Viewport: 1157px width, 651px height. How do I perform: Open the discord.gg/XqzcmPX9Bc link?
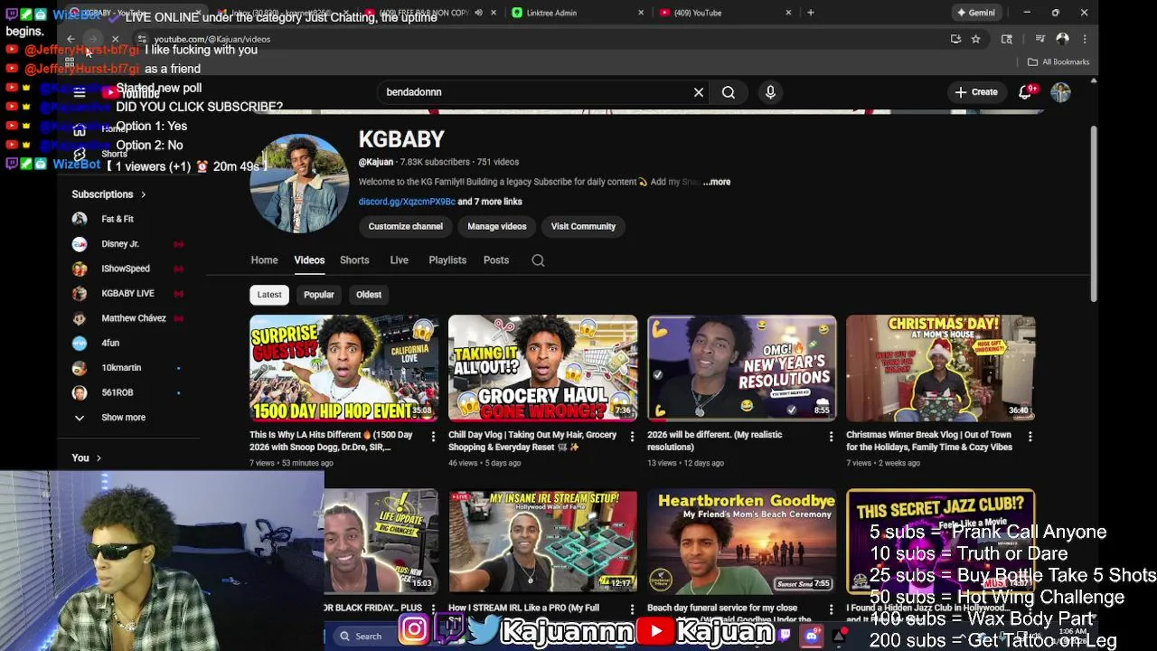click(x=407, y=202)
